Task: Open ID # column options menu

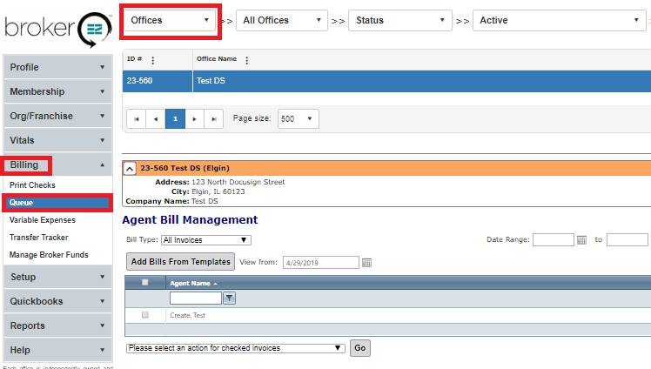Action: [153, 60]
